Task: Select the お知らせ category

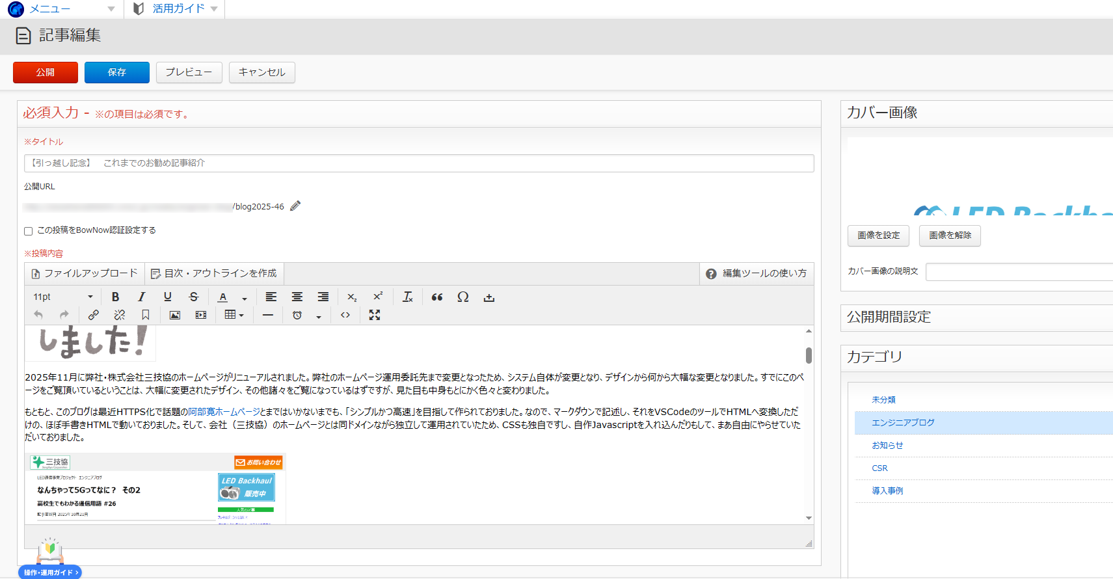Action: (x=887, y=446)
